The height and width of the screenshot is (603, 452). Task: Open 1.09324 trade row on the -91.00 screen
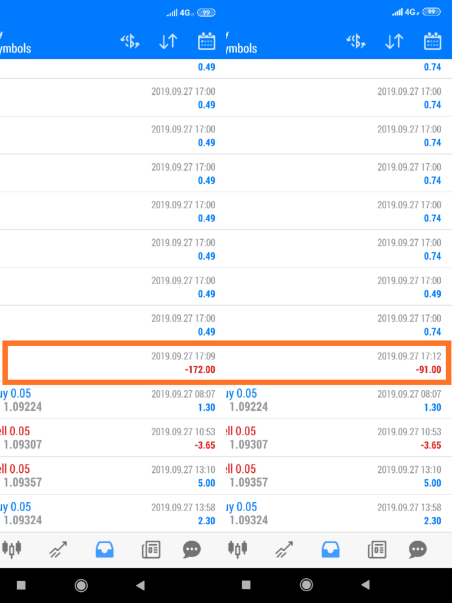coord(339,513)
